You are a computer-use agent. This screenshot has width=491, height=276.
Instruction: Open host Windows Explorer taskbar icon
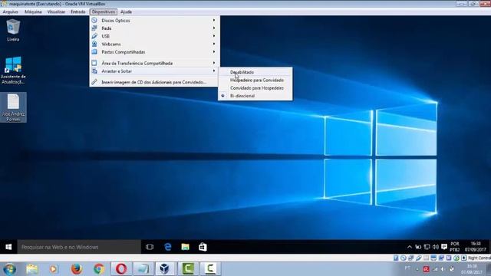click(x=31, y=269)
